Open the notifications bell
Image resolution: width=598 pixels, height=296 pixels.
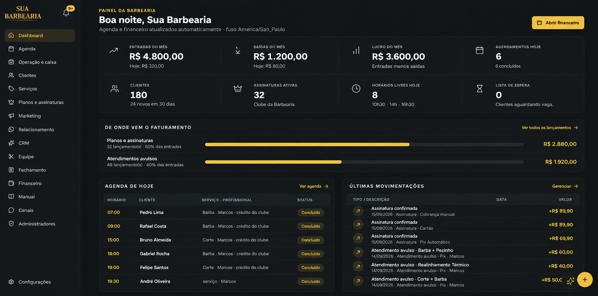coord(66,13)
